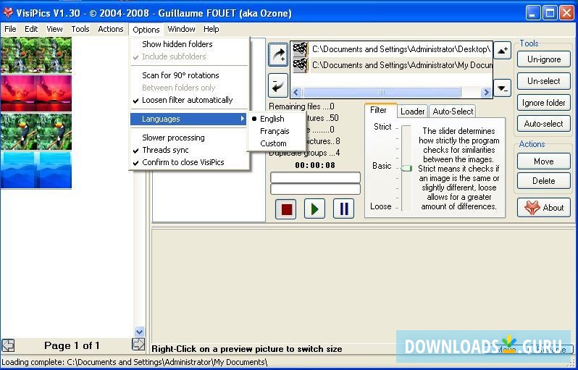Open the Window menu
This screenshot has height=370, width=578.
coord(181,29)
